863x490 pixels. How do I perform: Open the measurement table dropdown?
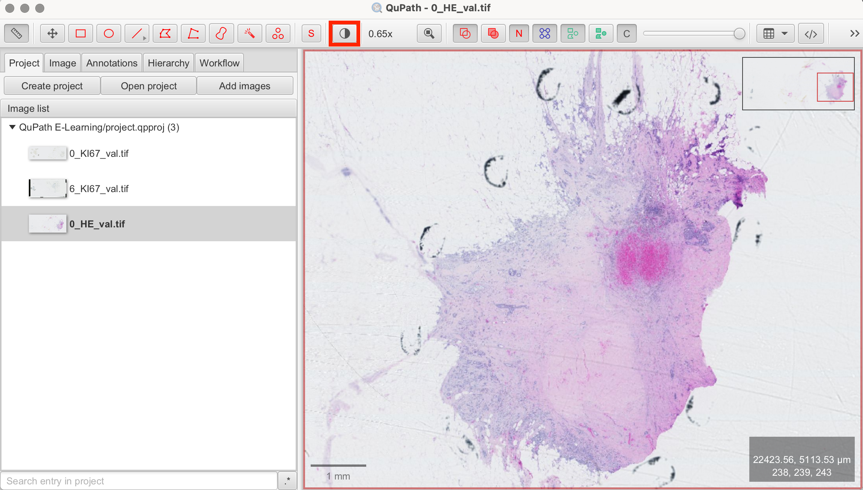775,34
